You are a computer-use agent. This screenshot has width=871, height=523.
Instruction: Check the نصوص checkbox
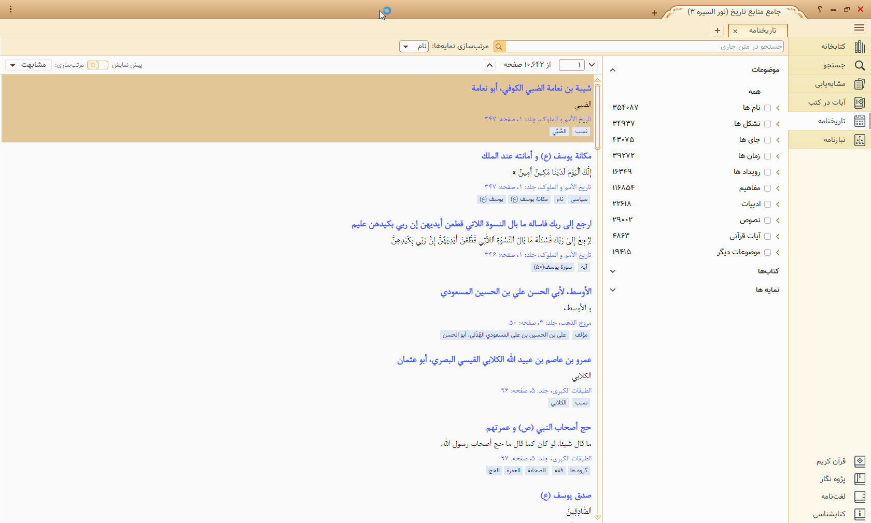(x=767, y=220)
